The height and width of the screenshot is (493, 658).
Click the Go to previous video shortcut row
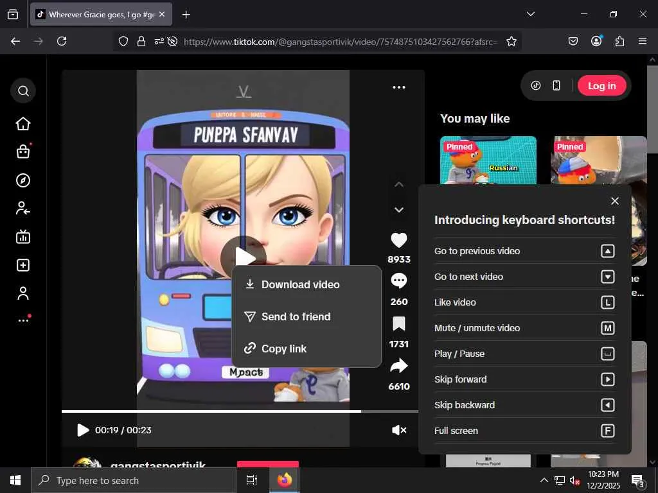point(524,251)
